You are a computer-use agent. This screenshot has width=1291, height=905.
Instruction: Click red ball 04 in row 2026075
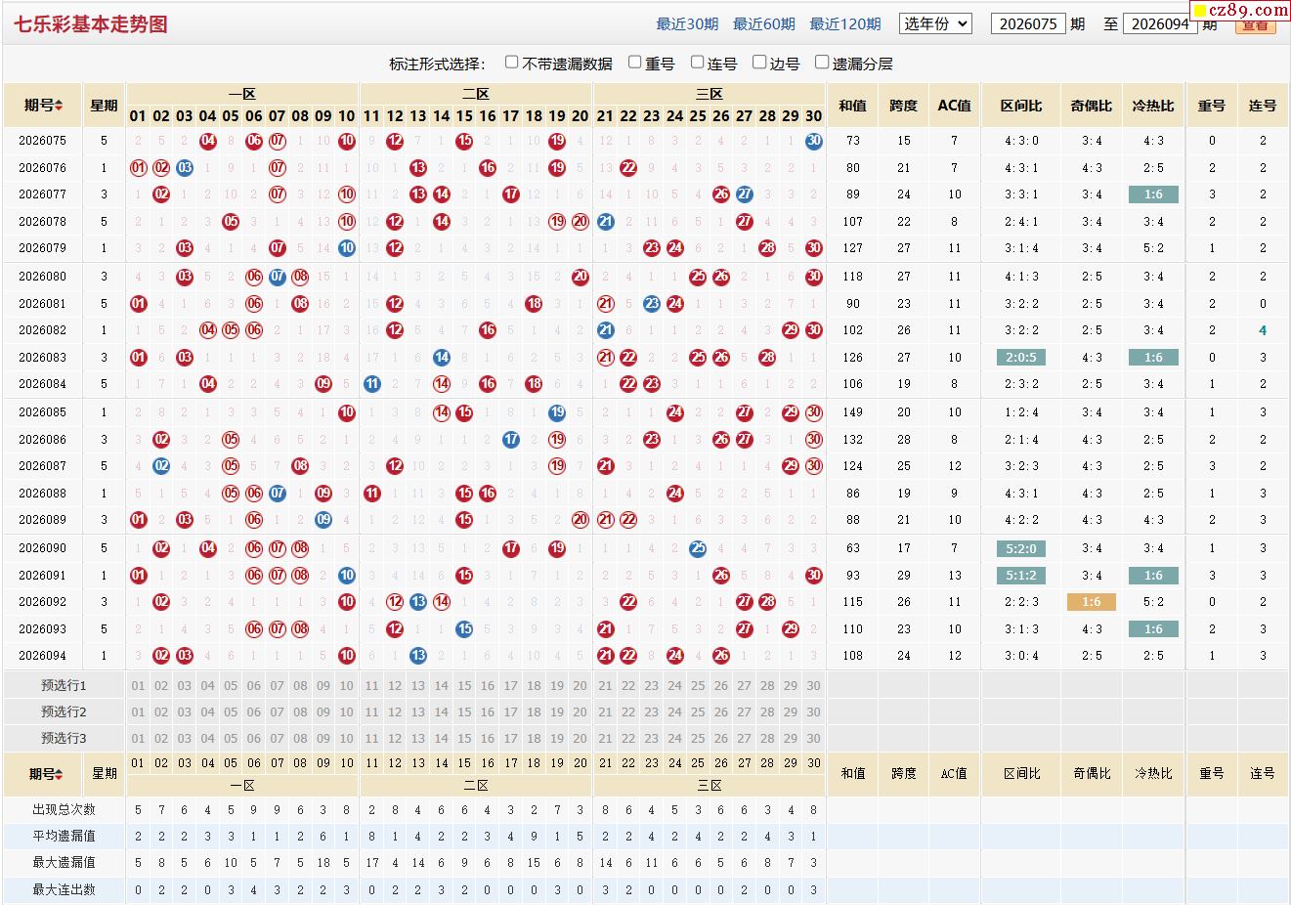pos(207,141)
